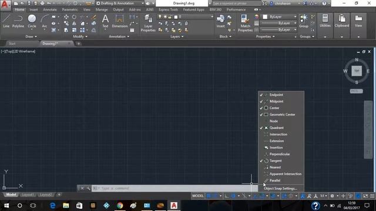Select the Rotate tool in Modify panel

pyautogui.click(x=74, y=17)
